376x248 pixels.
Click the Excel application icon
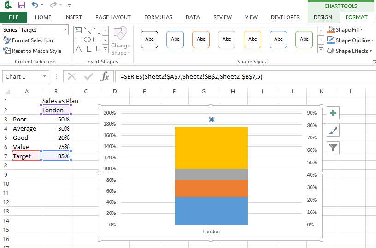tap(8, 5)
